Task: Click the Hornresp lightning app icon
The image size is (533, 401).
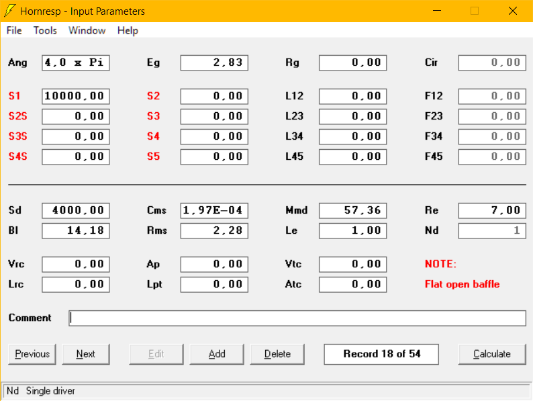Action: tap(10, 11)
